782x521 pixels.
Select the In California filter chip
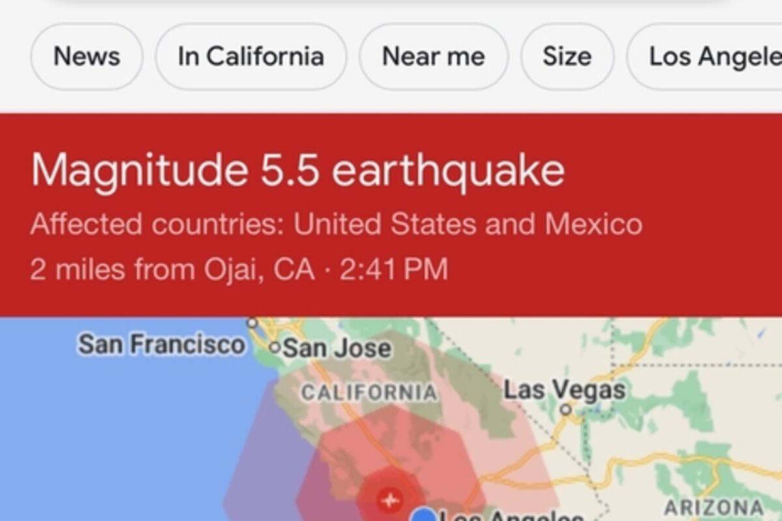(x=251, y=57)
